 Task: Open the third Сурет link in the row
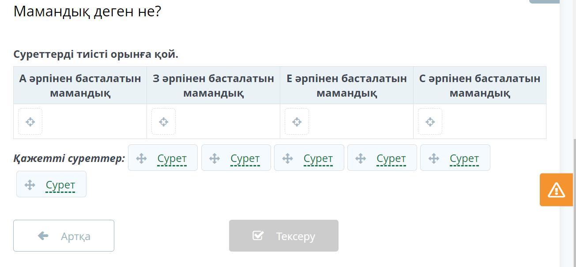(318, 158)
